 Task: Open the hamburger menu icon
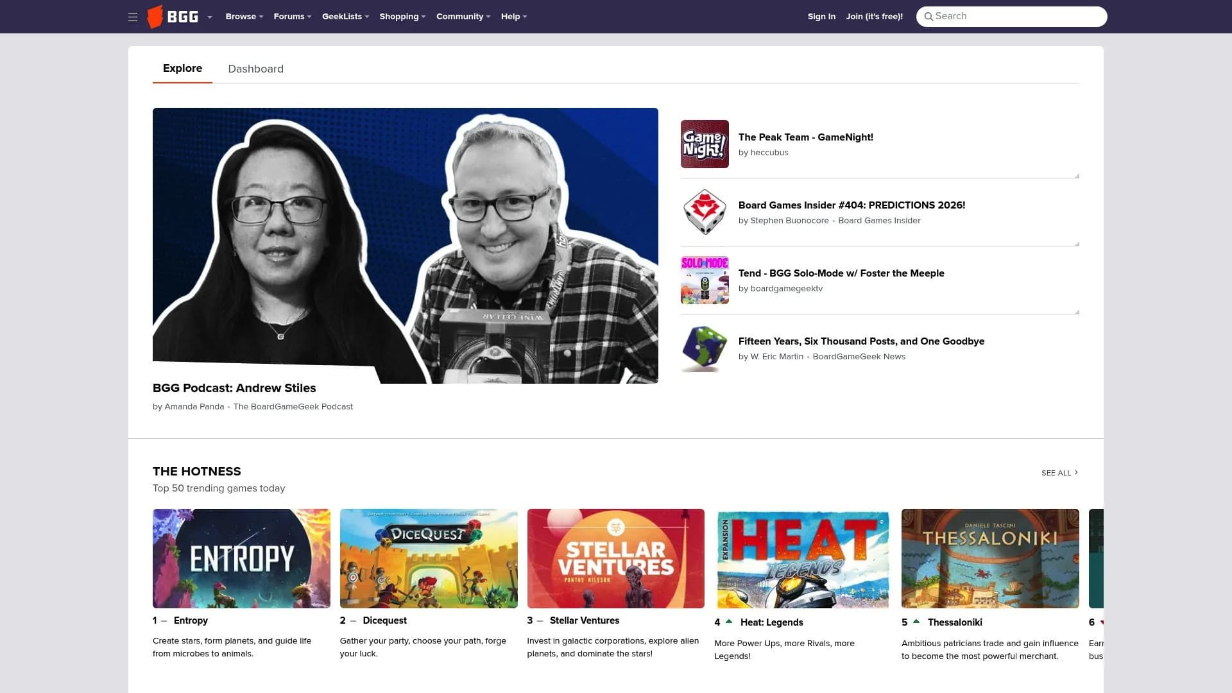133,17
